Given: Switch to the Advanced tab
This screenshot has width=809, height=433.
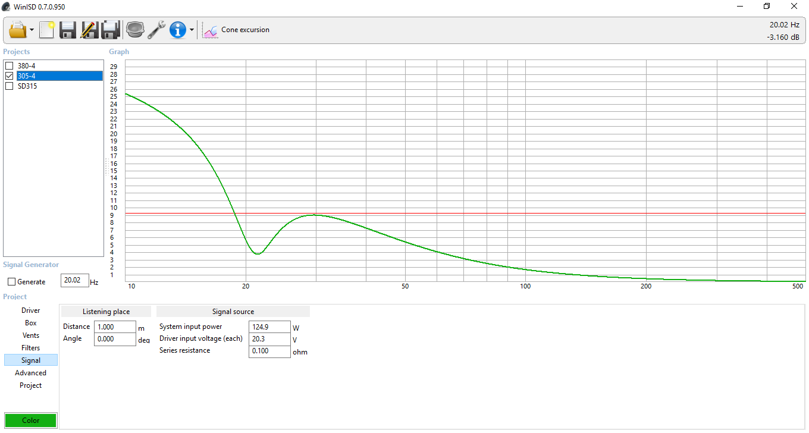Looking at the screenshot, I should pyautogui.click(x=31, y=373).
